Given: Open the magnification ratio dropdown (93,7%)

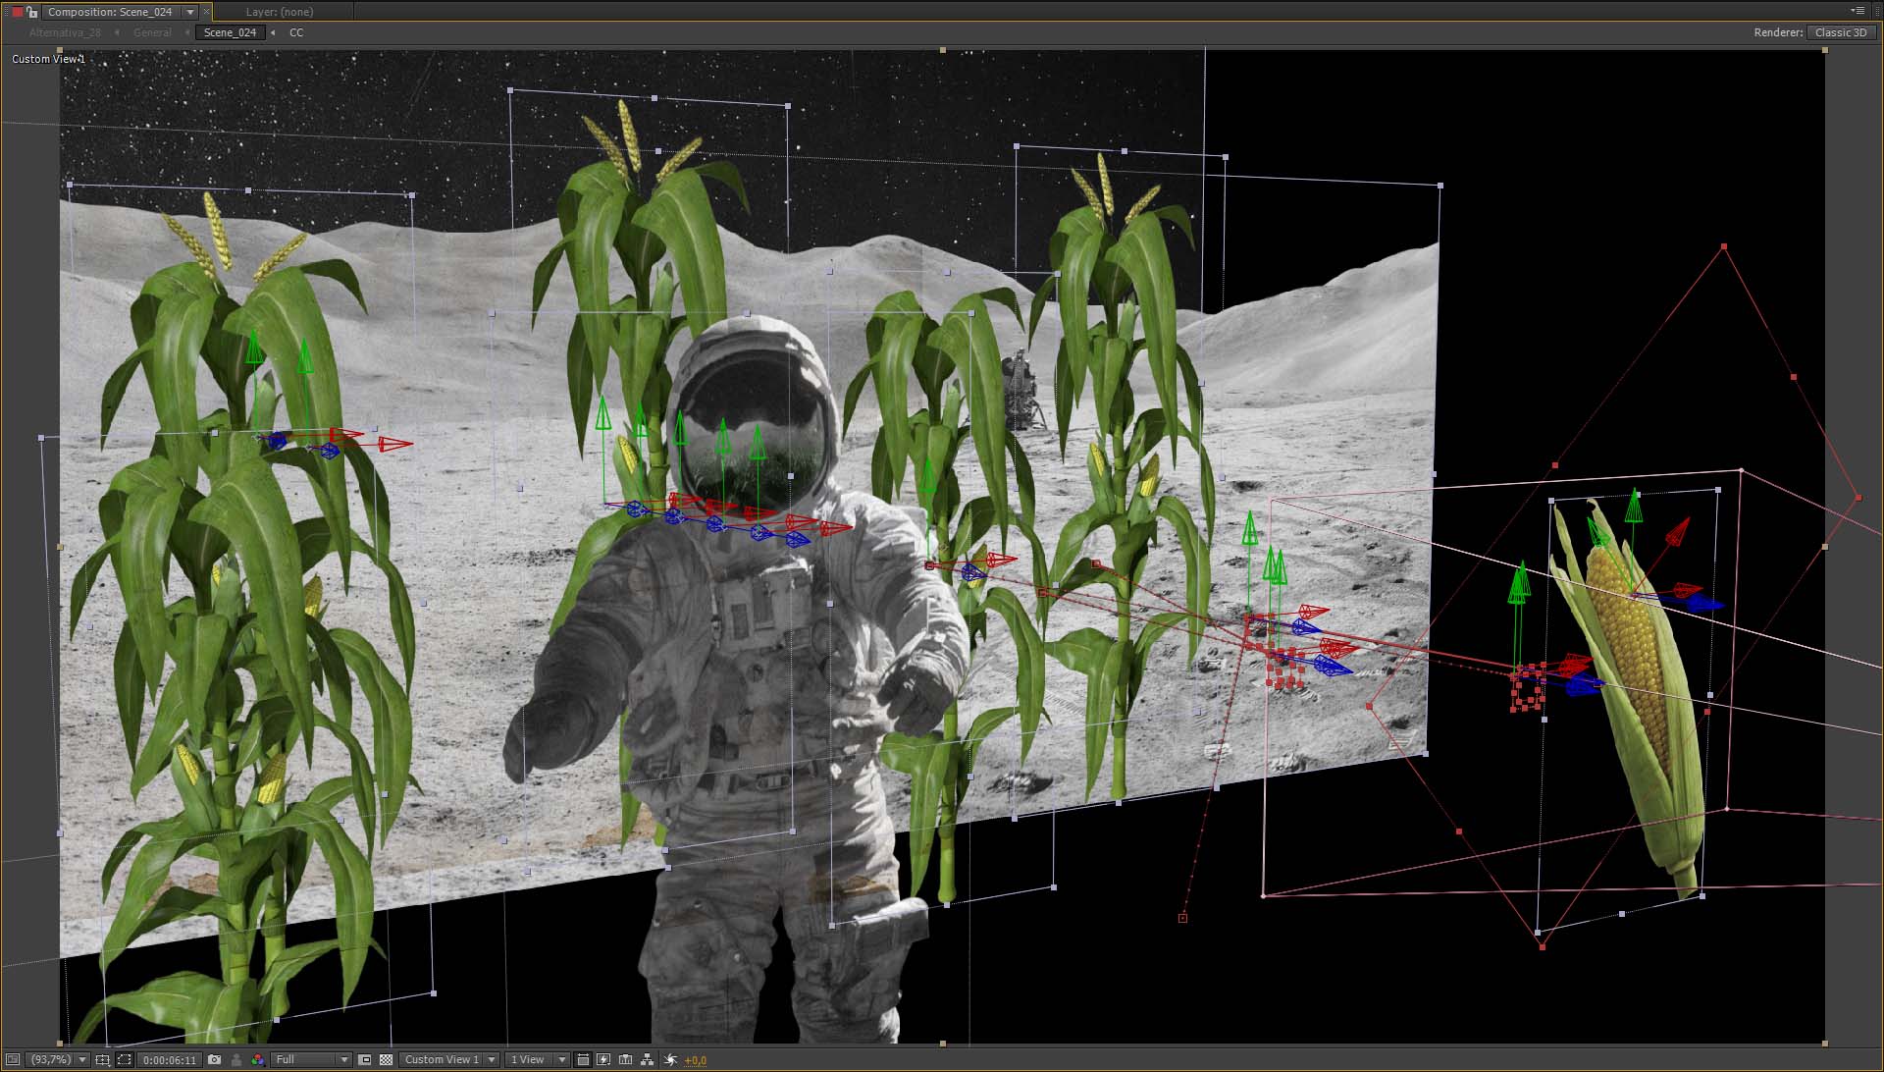Looking at the screenshot, I should 58,1059.
